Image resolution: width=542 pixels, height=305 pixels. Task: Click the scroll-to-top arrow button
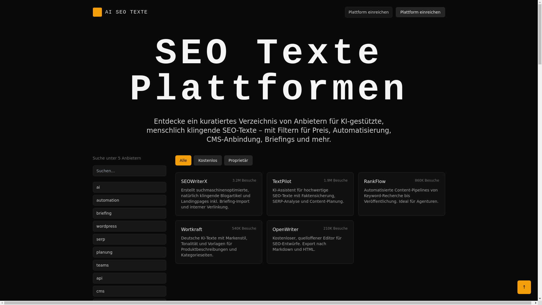coord(524,287)
